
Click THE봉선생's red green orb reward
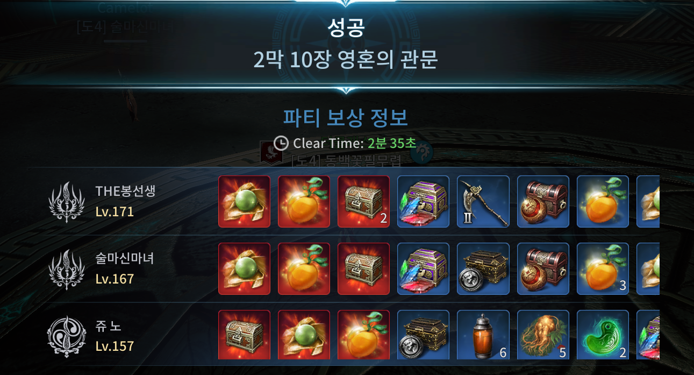pos(245,201)
